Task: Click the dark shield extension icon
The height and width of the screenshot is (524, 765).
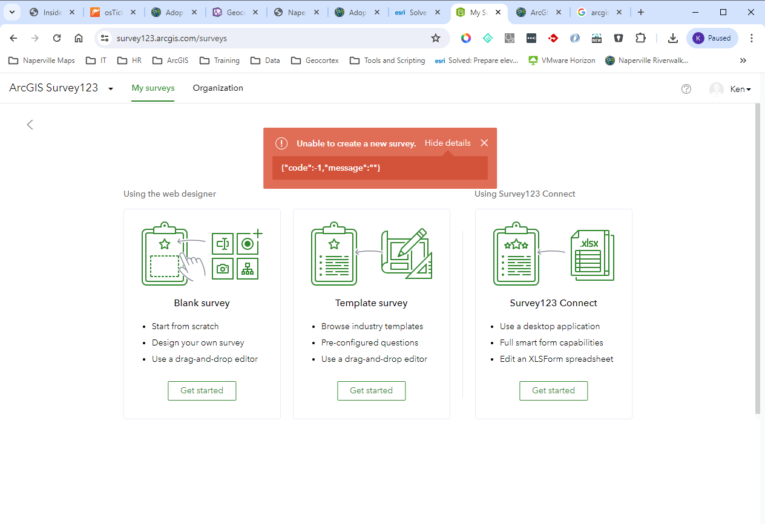Action: pyautogui.click(x=619, y=38)
